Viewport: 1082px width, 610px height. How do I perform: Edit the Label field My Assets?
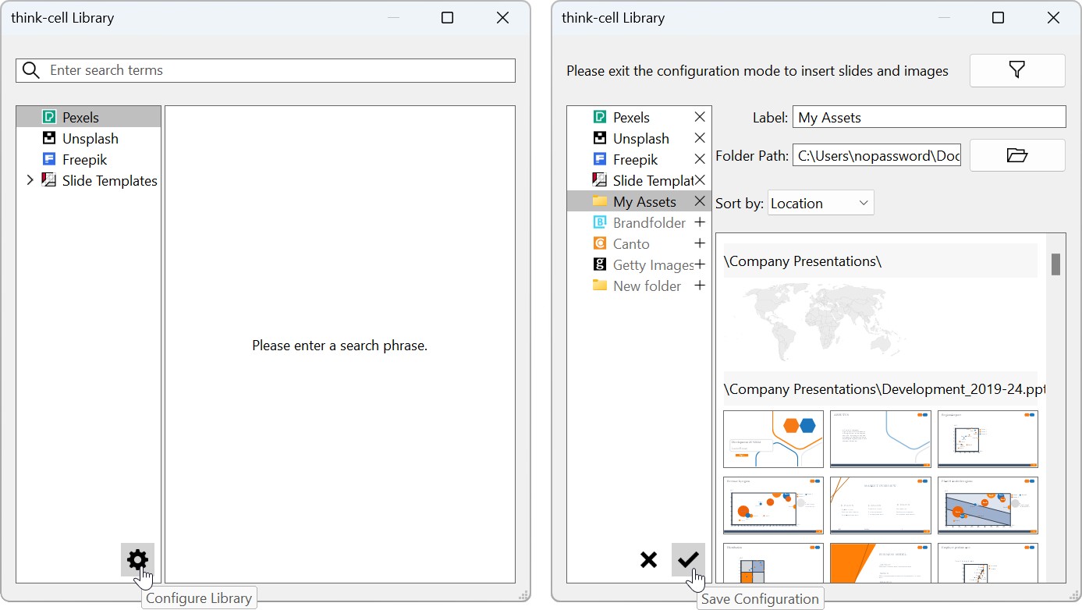pos(929,117)
